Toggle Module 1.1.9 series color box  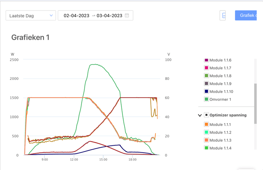click(206, 84)
